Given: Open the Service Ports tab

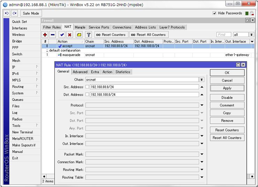Looking at the screenshot, I should pos(99,27).
